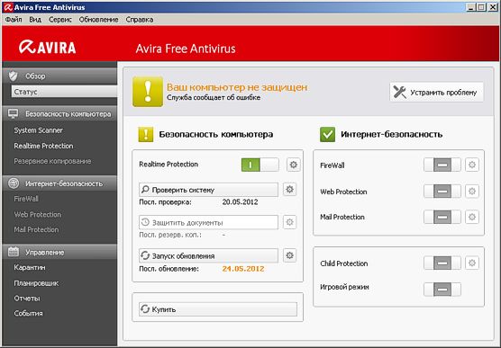Image resolution: width=501 pixels, height=348 pixels.
Task: Open Realtime Protection settings gear
Action: (294, 165)
